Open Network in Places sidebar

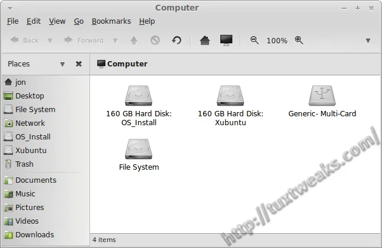(x=46, y=123)
